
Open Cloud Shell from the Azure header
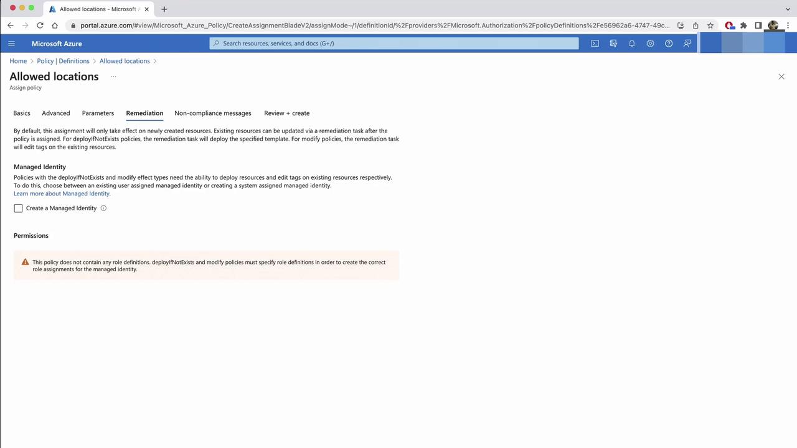tap(595, 44)
